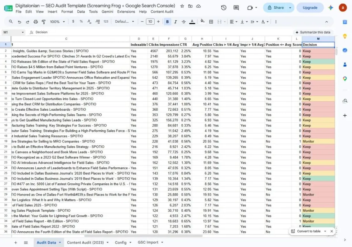
Task: Open text color picker
Action: coord(192,22)
